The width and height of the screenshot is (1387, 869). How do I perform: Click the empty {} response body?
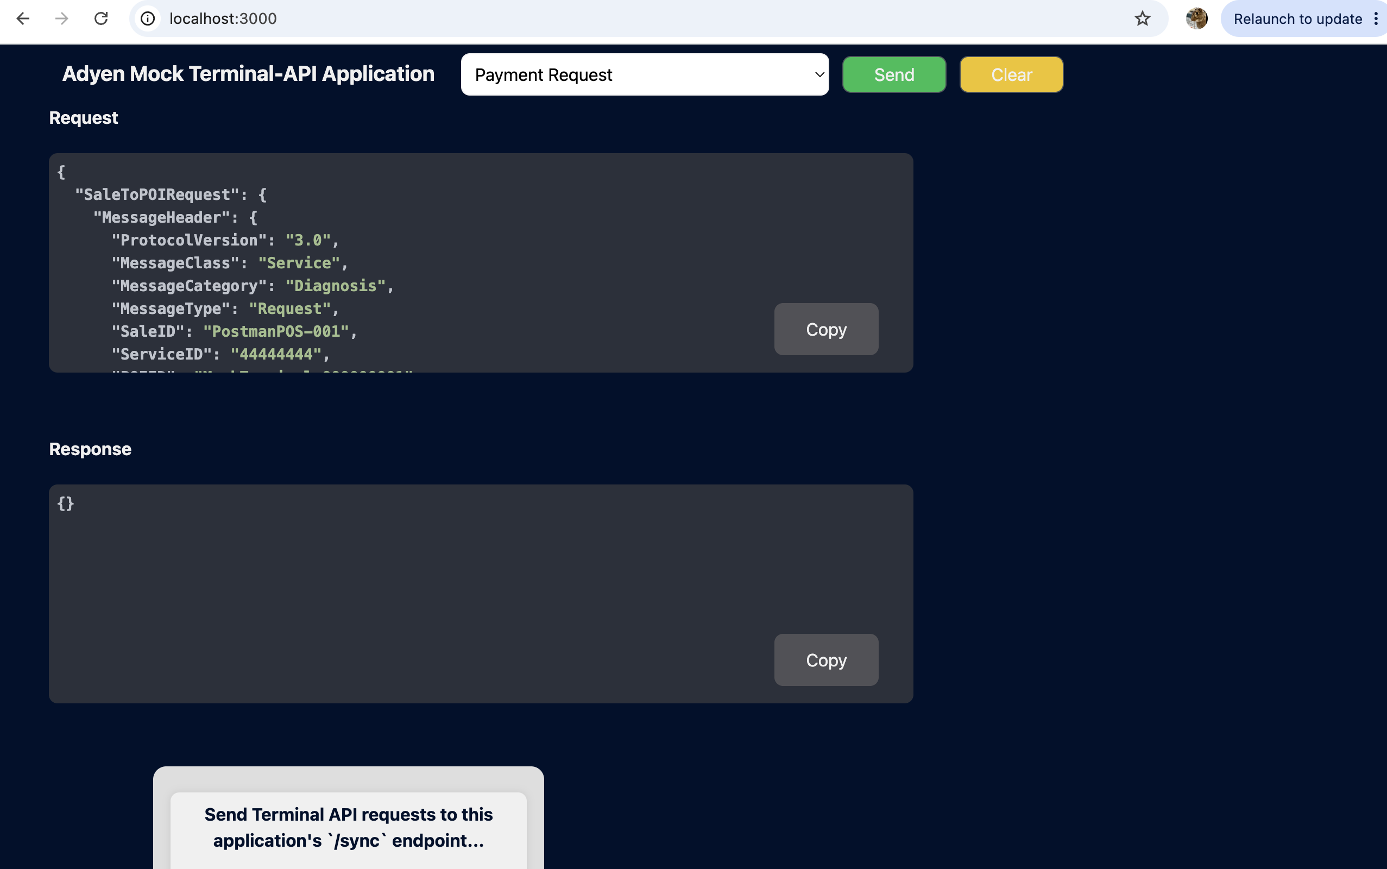coord(66,503)
